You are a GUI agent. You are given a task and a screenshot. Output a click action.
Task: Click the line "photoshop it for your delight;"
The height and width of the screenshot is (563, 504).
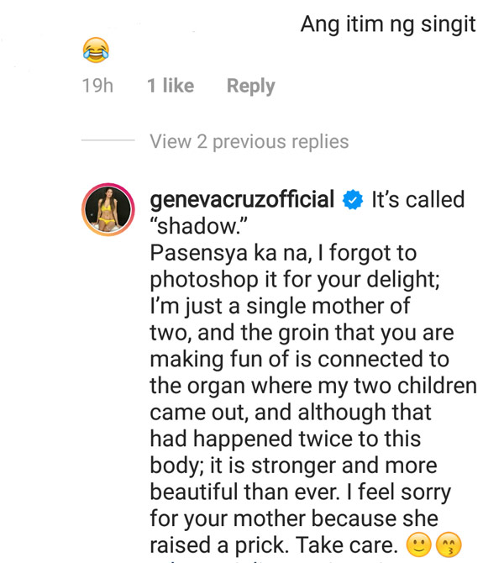pyautogui.click(x=295, y=280)
